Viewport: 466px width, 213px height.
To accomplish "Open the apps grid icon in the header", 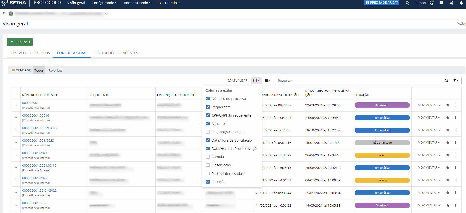I will tap(441, 3).
